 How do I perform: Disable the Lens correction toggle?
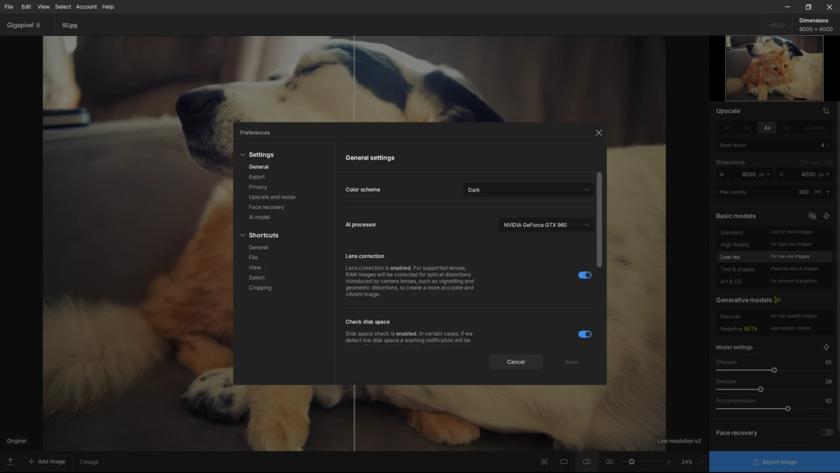[584, 275]
